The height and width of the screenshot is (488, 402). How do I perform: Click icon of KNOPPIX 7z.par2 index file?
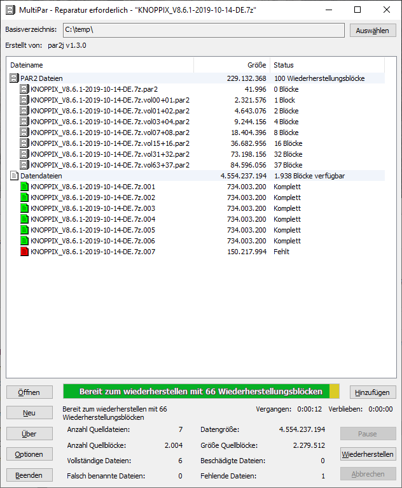[x=24, y=89]
